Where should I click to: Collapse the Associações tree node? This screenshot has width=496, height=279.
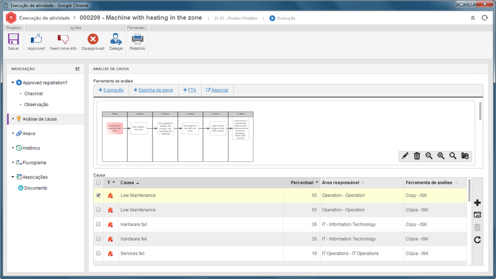12,177
